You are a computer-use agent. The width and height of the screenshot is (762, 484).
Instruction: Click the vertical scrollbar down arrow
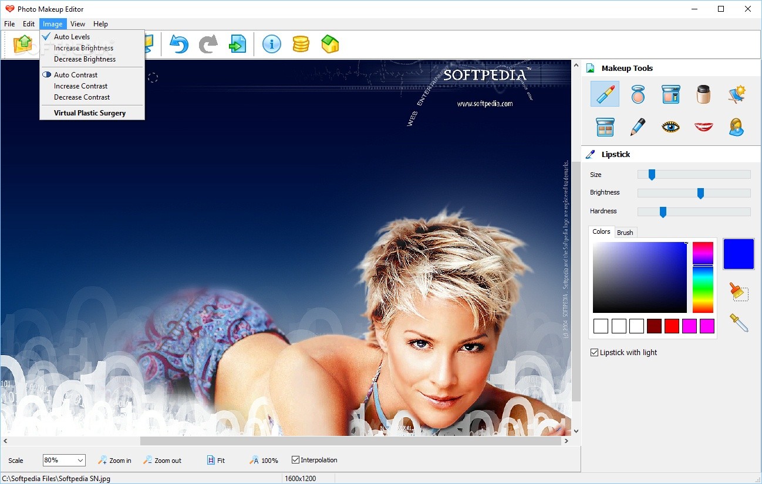tap(576, 431)
